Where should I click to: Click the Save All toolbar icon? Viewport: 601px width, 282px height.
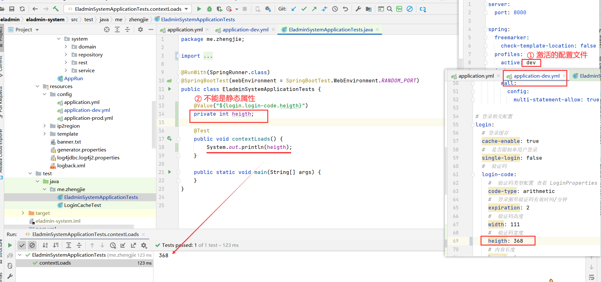pos(12,9)
